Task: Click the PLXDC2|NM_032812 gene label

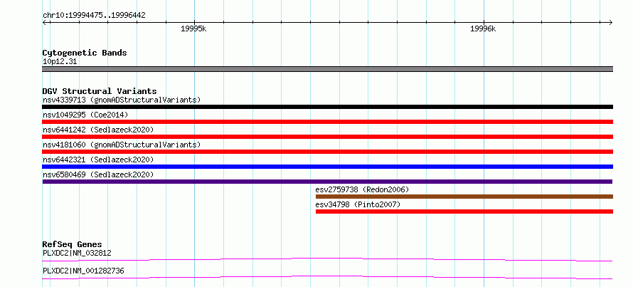Action: (77, 254)
